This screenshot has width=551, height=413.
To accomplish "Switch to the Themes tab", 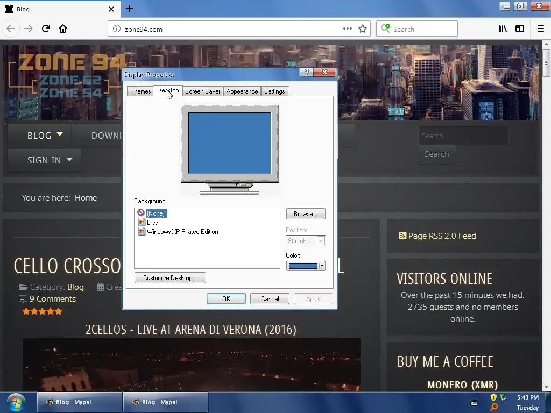I will click(140, 91).
